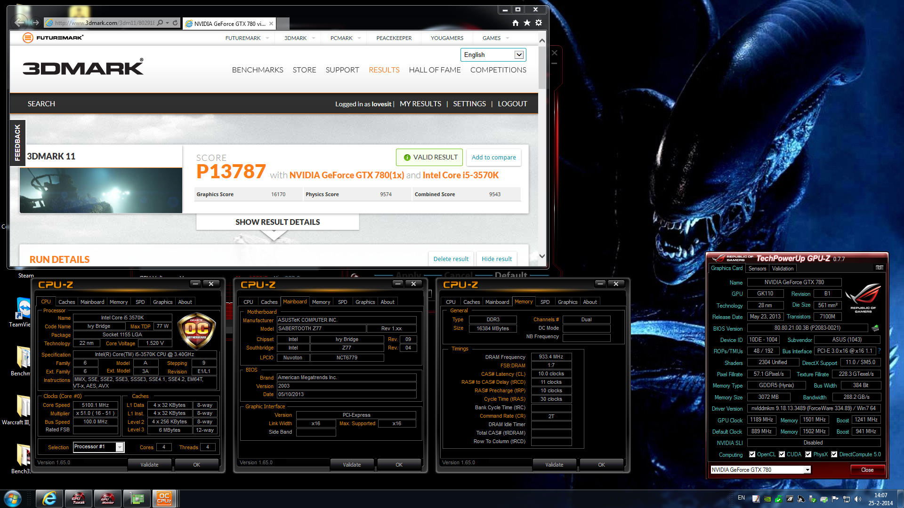
Task: Click the VALID RESULT badge
Action: 429,157
